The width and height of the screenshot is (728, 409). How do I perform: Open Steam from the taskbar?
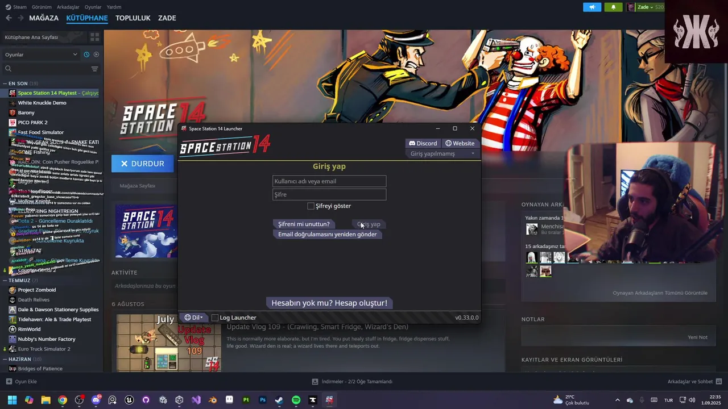(279, 400)
